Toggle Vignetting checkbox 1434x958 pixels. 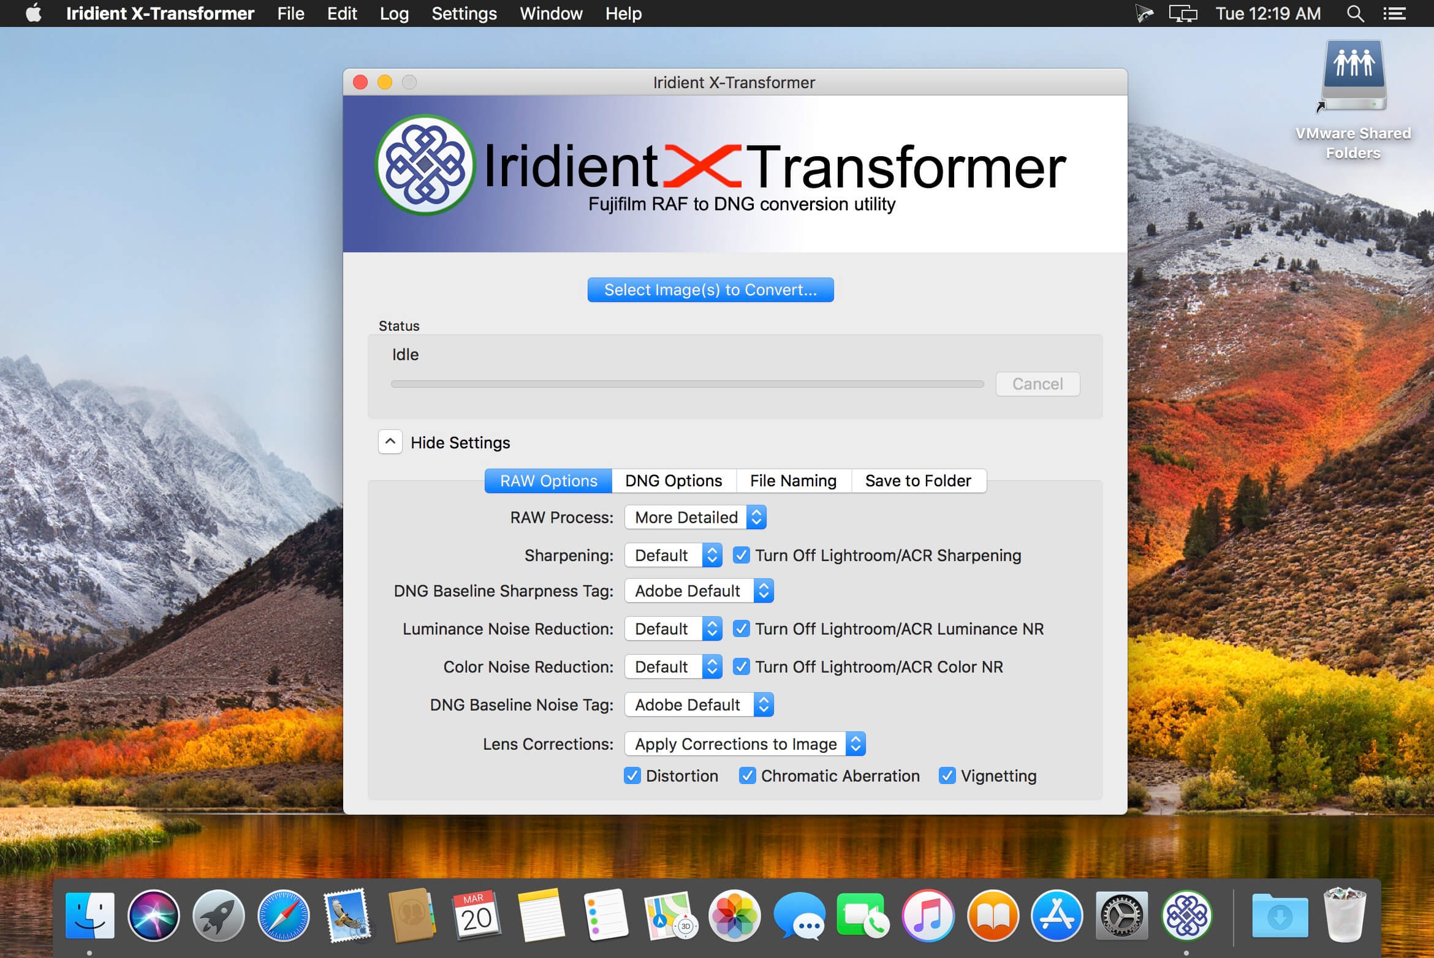pos(947,775)
